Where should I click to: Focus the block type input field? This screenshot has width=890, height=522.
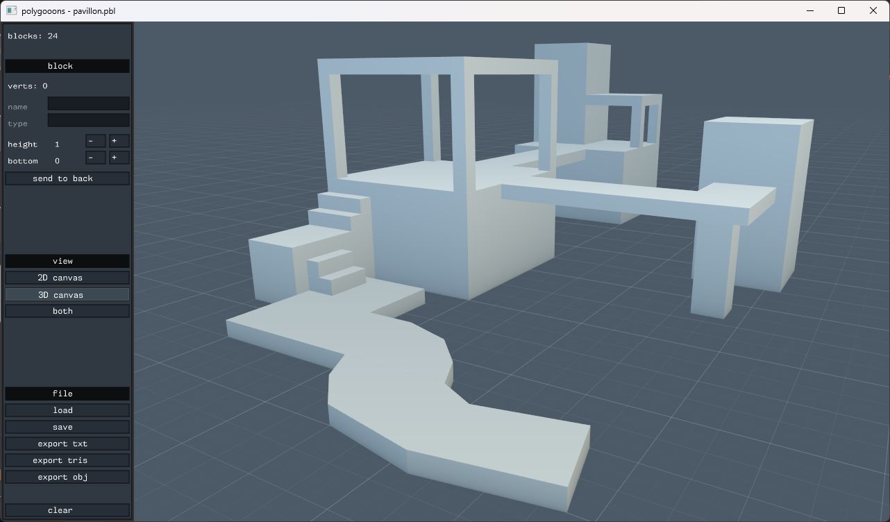coord(88,120)
